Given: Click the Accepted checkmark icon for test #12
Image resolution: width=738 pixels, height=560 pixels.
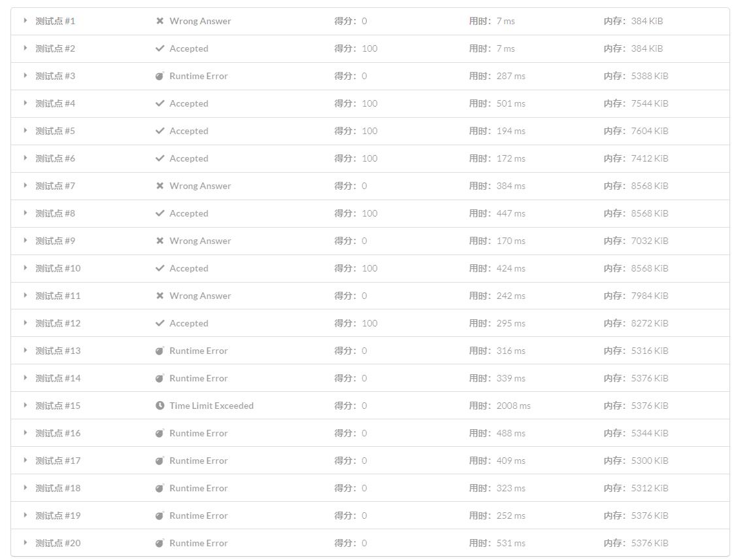Looking at the screenshot, I should pos(160,323).
